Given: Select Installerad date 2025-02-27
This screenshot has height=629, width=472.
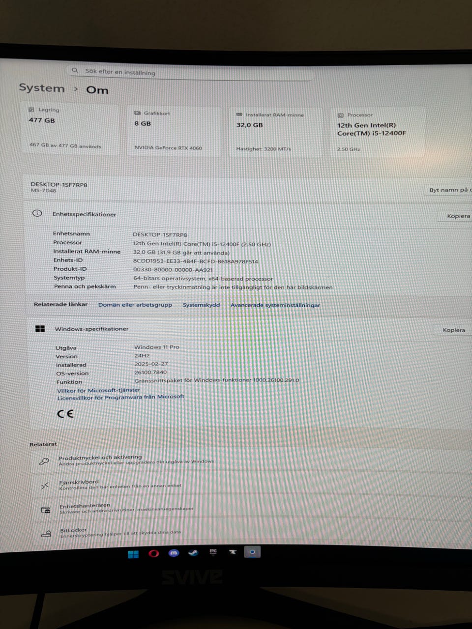Looking at the screenshot, I should (x=151, y=364).
